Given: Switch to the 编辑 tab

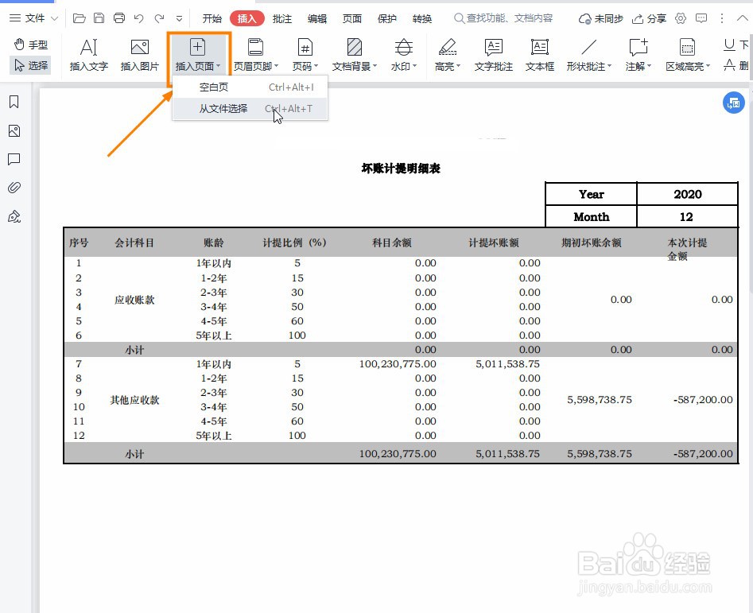Looking at the screenshot, I should pyautogui.click(x=317, y=19).
